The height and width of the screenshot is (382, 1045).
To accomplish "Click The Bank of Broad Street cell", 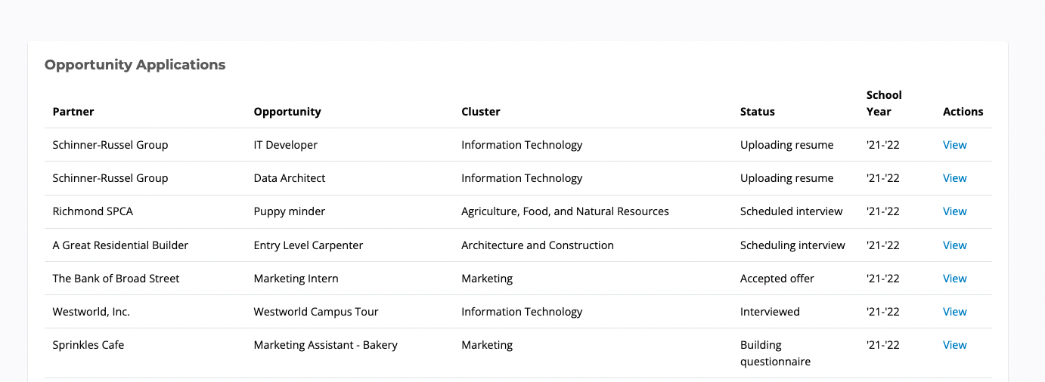I will coord(116,279).
